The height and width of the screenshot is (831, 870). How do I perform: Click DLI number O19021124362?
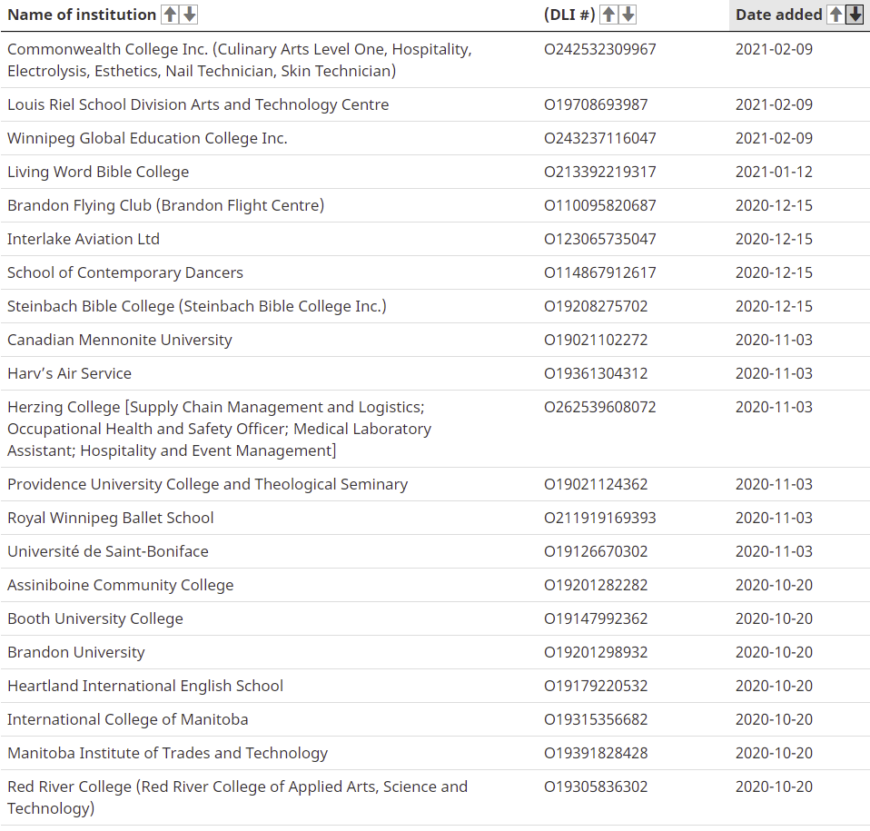click(x=596, y=484)
